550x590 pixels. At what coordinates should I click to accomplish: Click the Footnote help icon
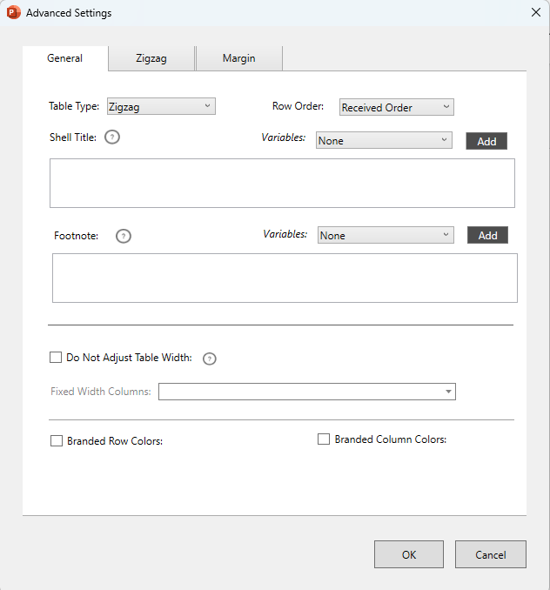click(124, 237)
